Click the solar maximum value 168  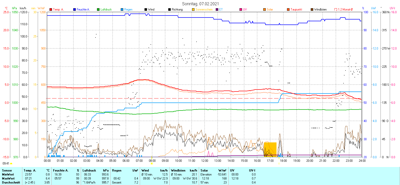pos(224,178)
